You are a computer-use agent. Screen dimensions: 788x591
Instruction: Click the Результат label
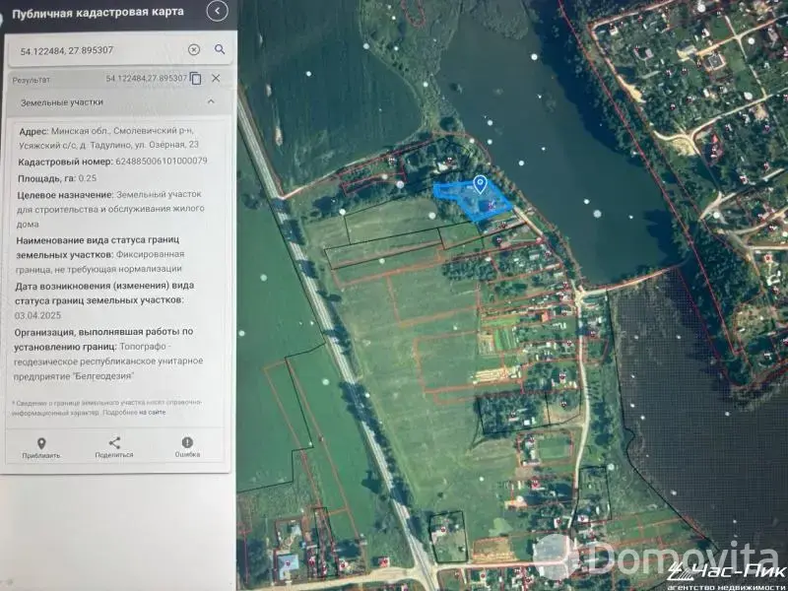click(32, 79)
